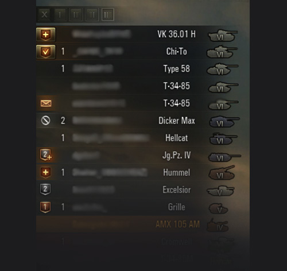Click the Cromwell row at the list bottom
287x271 pixels.
143,242
